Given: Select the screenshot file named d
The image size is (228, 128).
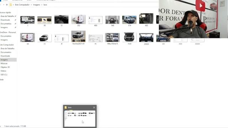Looking at the screenshot, I should [61, 38].
